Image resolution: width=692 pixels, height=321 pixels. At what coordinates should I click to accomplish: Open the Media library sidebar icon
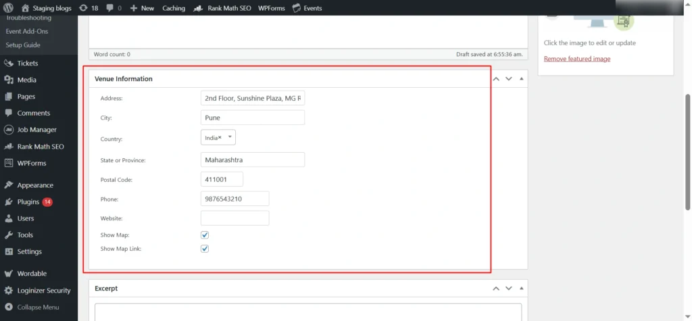8,80
